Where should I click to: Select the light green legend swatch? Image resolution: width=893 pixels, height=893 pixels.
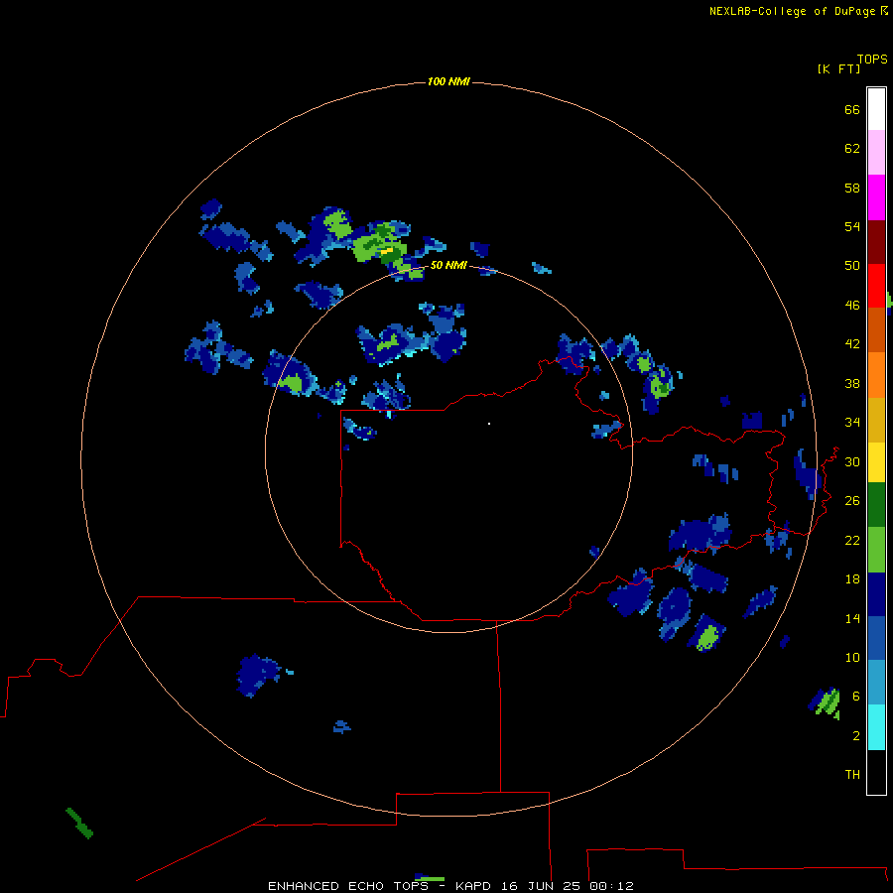click(876, 550)
